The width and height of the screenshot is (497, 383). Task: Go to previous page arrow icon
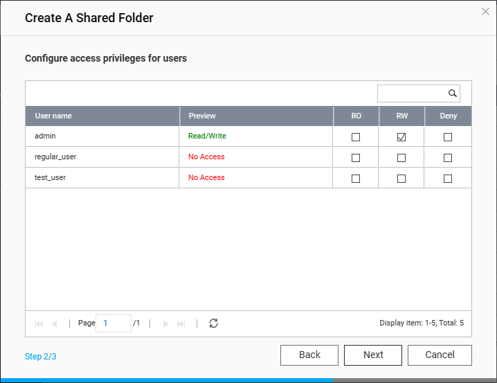[54, 323]
